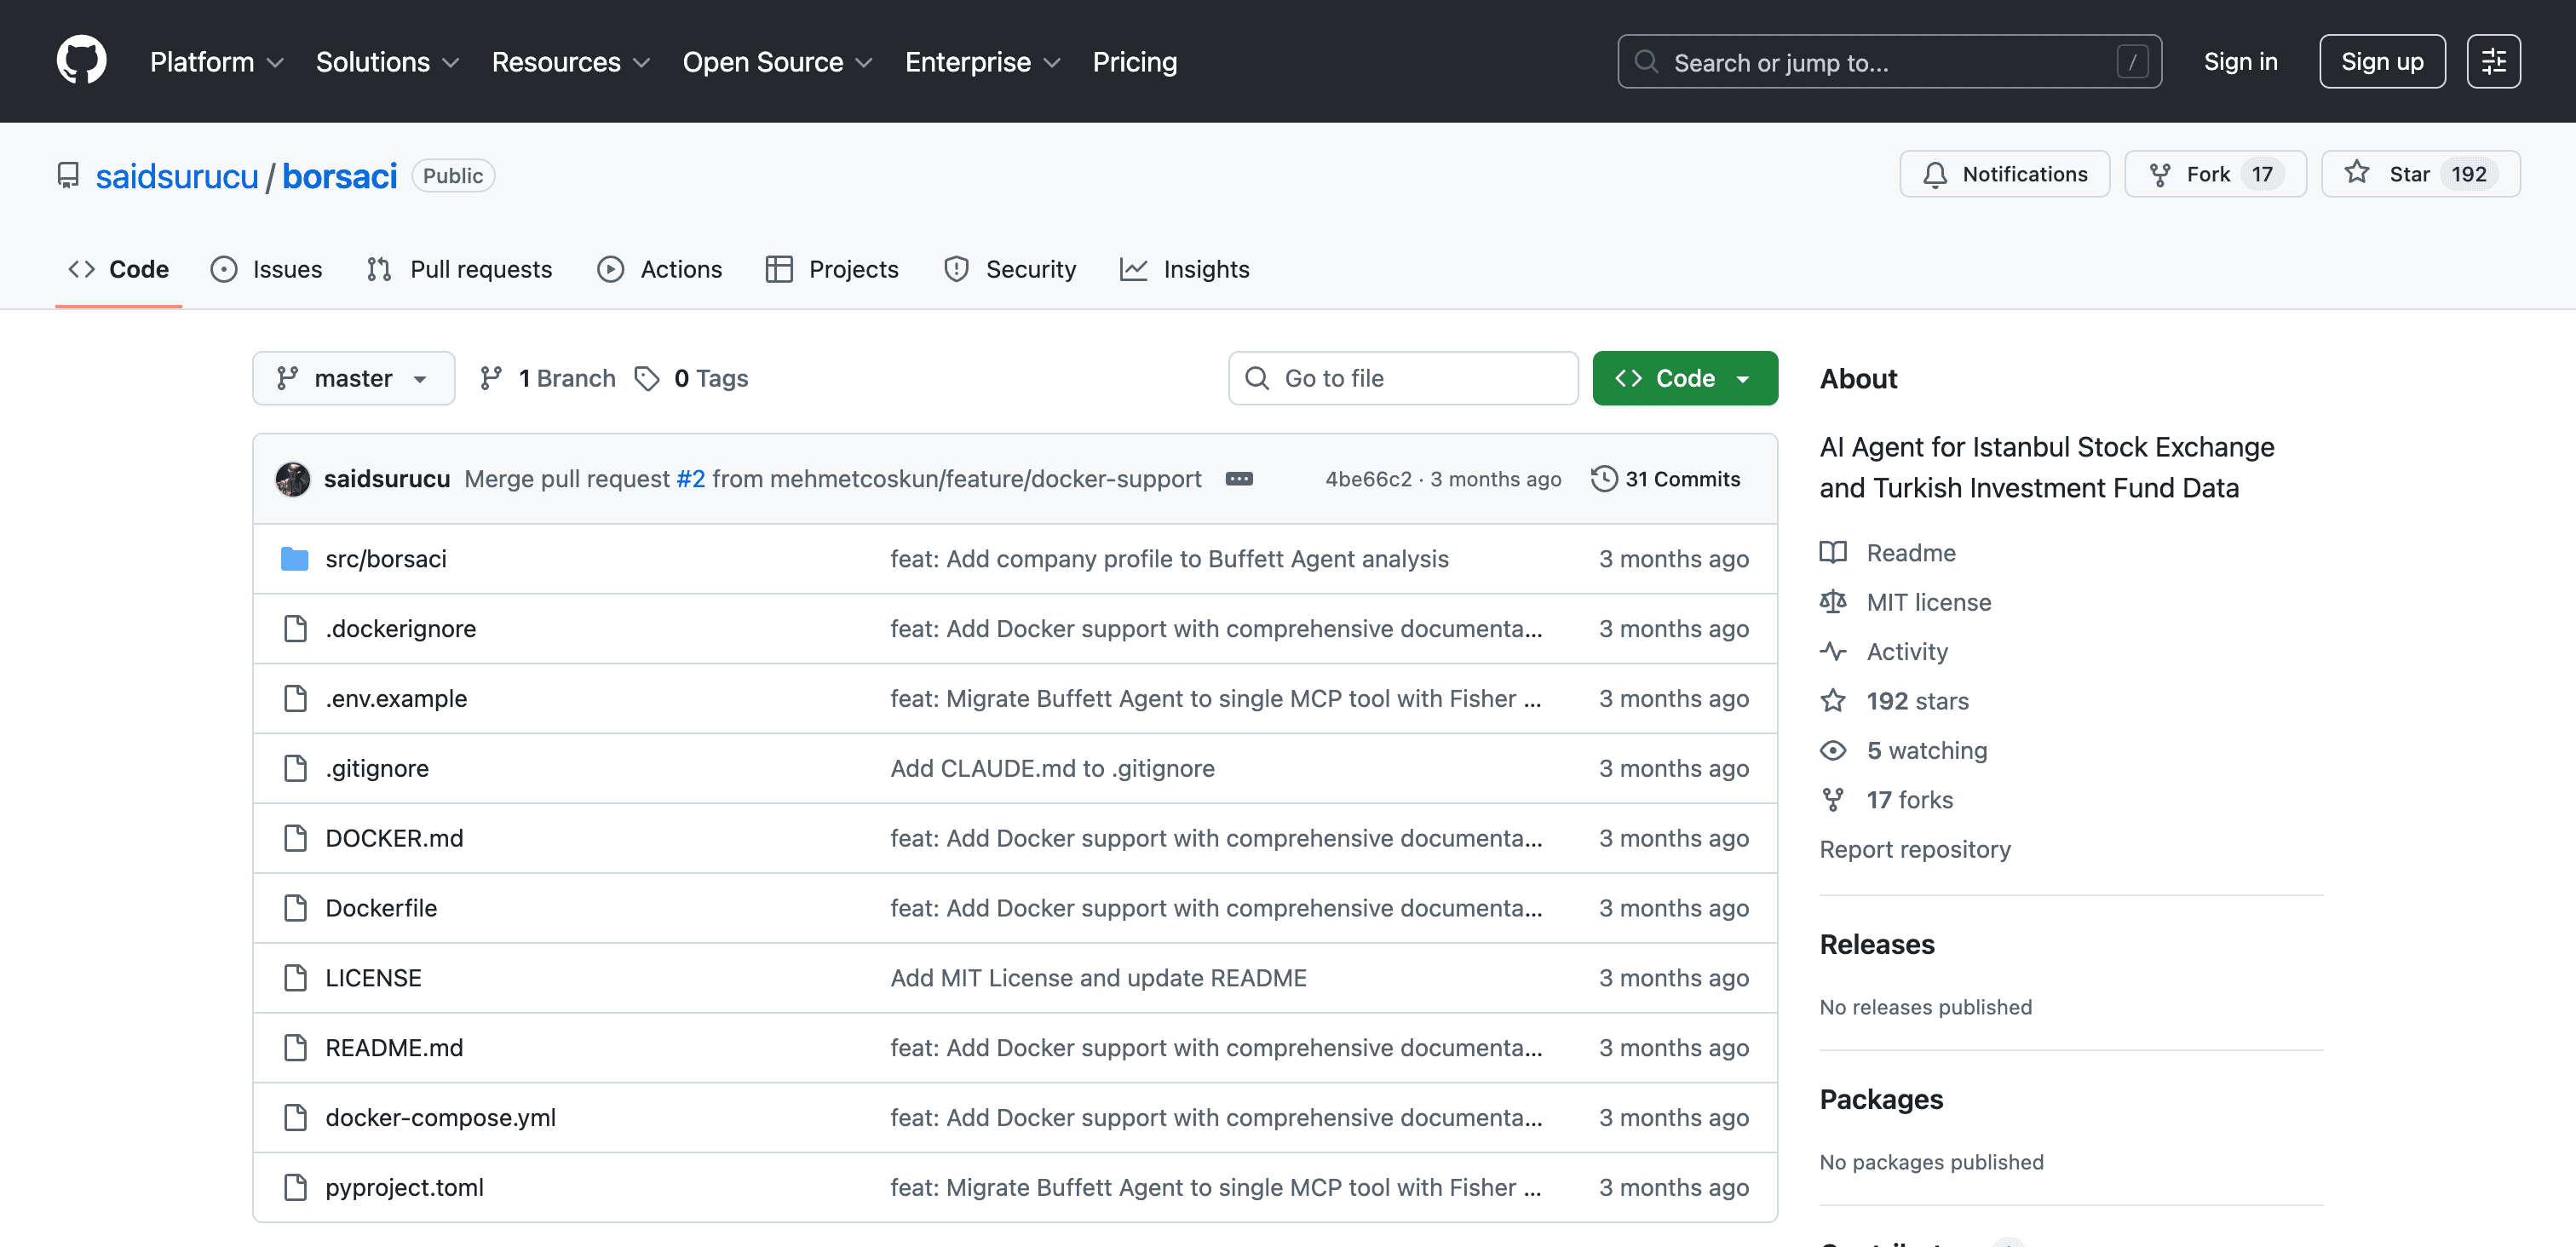
Task: Toggle Notifications for this repository
Action: pyautogui.click(x=2004, y=174)
